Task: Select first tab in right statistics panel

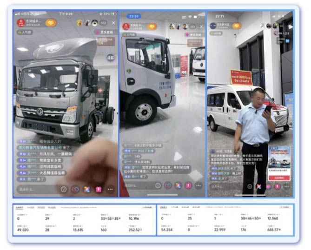Action: pyautogui.click(x=163, y=208)
